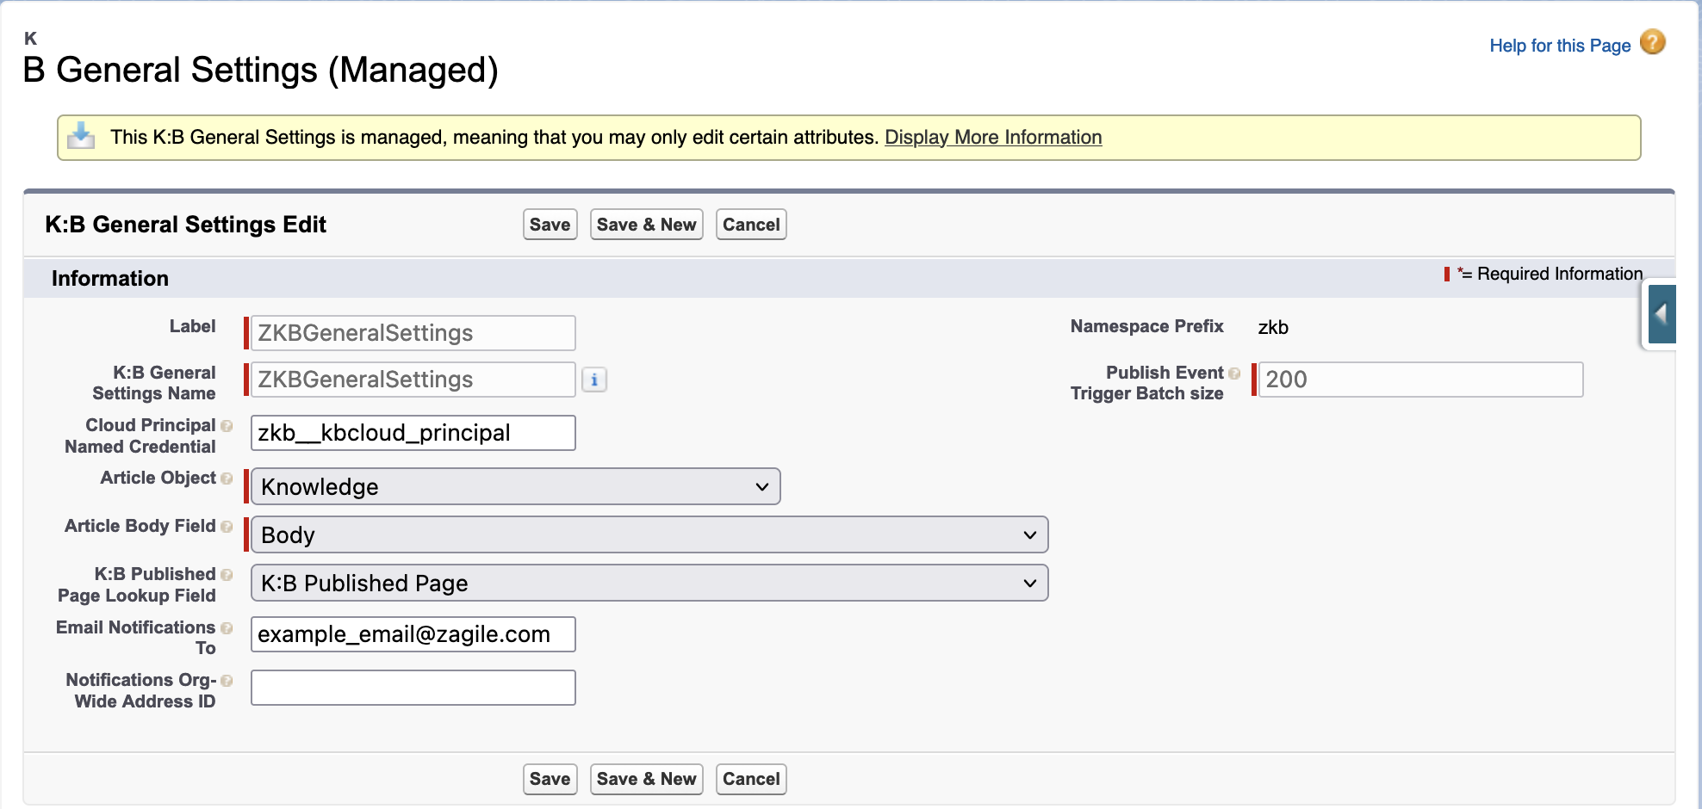Screen dimensions: 1702x809
Task: Click help bubble next to Publish Event
Action: click(x=1234, y=374)
